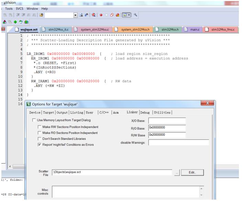Click the Uncomment selection icon
Screen dimensions: 242x201
click(34, 15)
